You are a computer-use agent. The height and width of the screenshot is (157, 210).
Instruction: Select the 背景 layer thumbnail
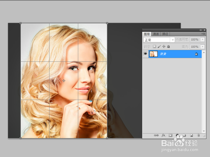(x=154, y=54)
